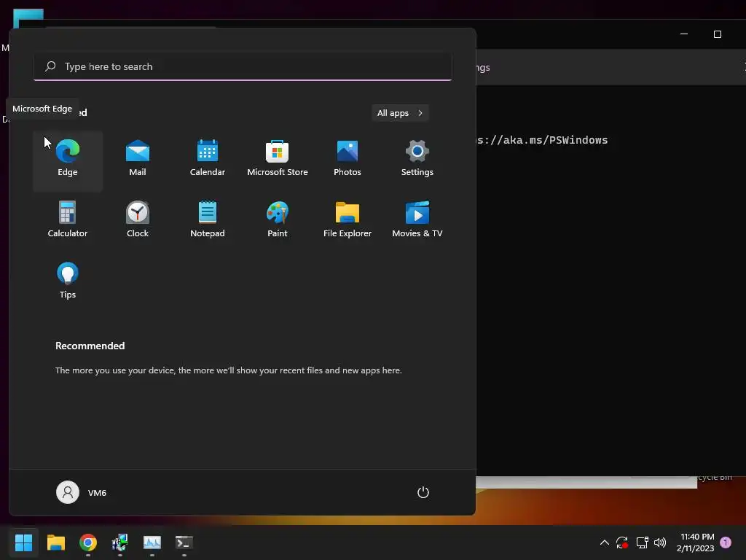Open the Edge pinned app
The height and width of the screenshot is (560, 746).
point(68,160)
